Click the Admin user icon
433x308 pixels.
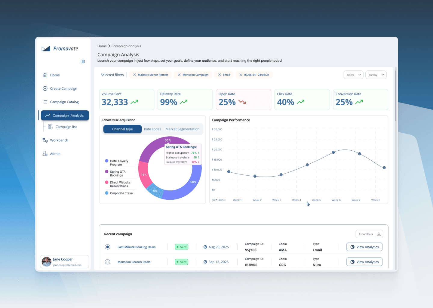pos(45,154)
